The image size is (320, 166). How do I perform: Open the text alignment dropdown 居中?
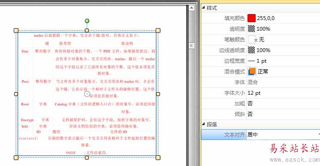point(283,134)
